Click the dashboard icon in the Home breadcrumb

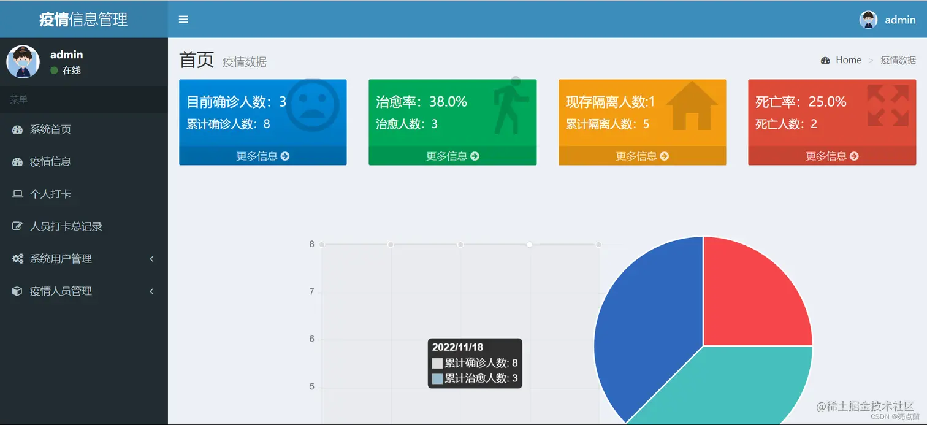coord(825,59)
